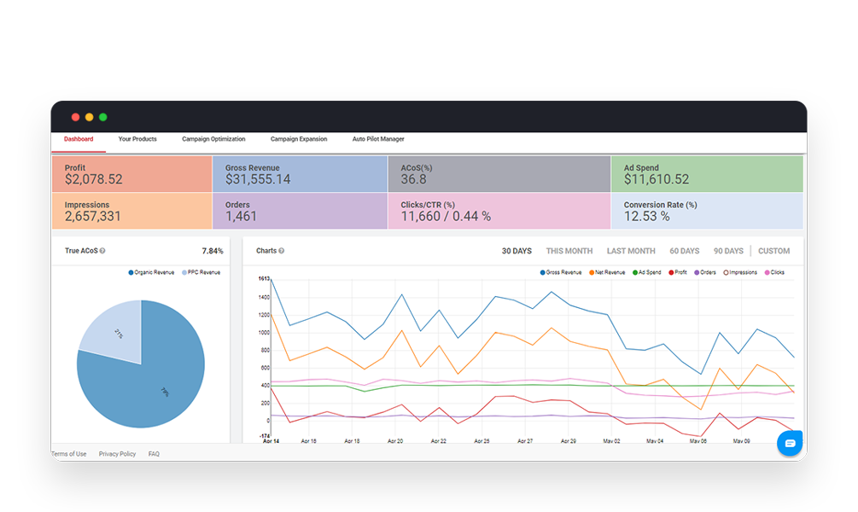The image size is (858, 512).
Task: Toggle the Ad Spend line visibility
Action: pyautogui.click(x=635, y=271)
